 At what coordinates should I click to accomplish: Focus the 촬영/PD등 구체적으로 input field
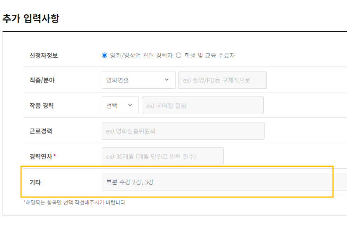tap(223, 80)
